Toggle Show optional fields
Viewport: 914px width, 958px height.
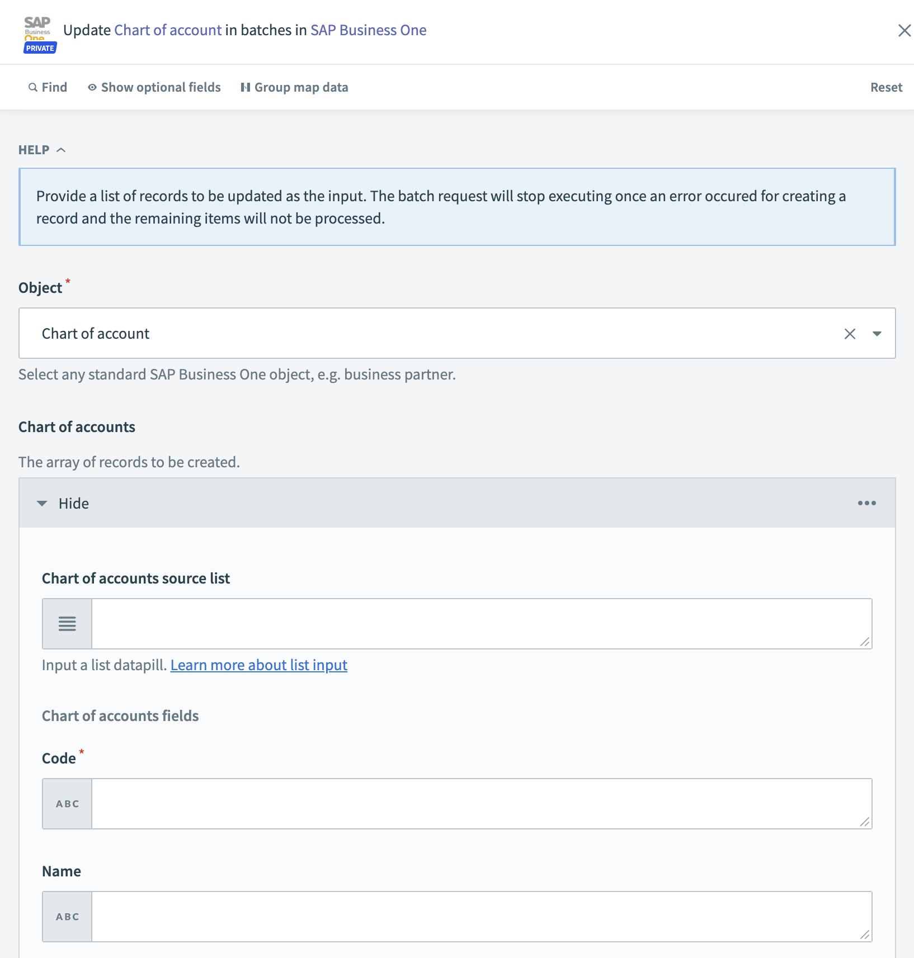point(160,87)
